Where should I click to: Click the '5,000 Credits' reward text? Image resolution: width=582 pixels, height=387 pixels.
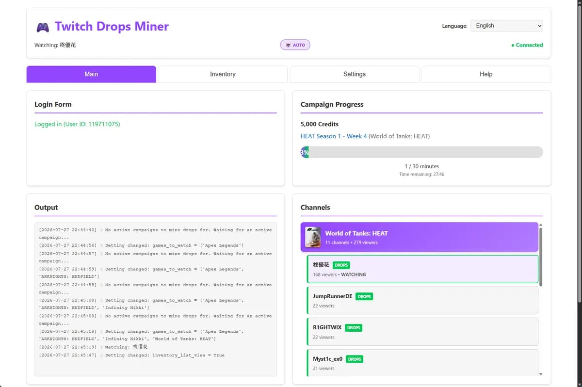point(320,124)
